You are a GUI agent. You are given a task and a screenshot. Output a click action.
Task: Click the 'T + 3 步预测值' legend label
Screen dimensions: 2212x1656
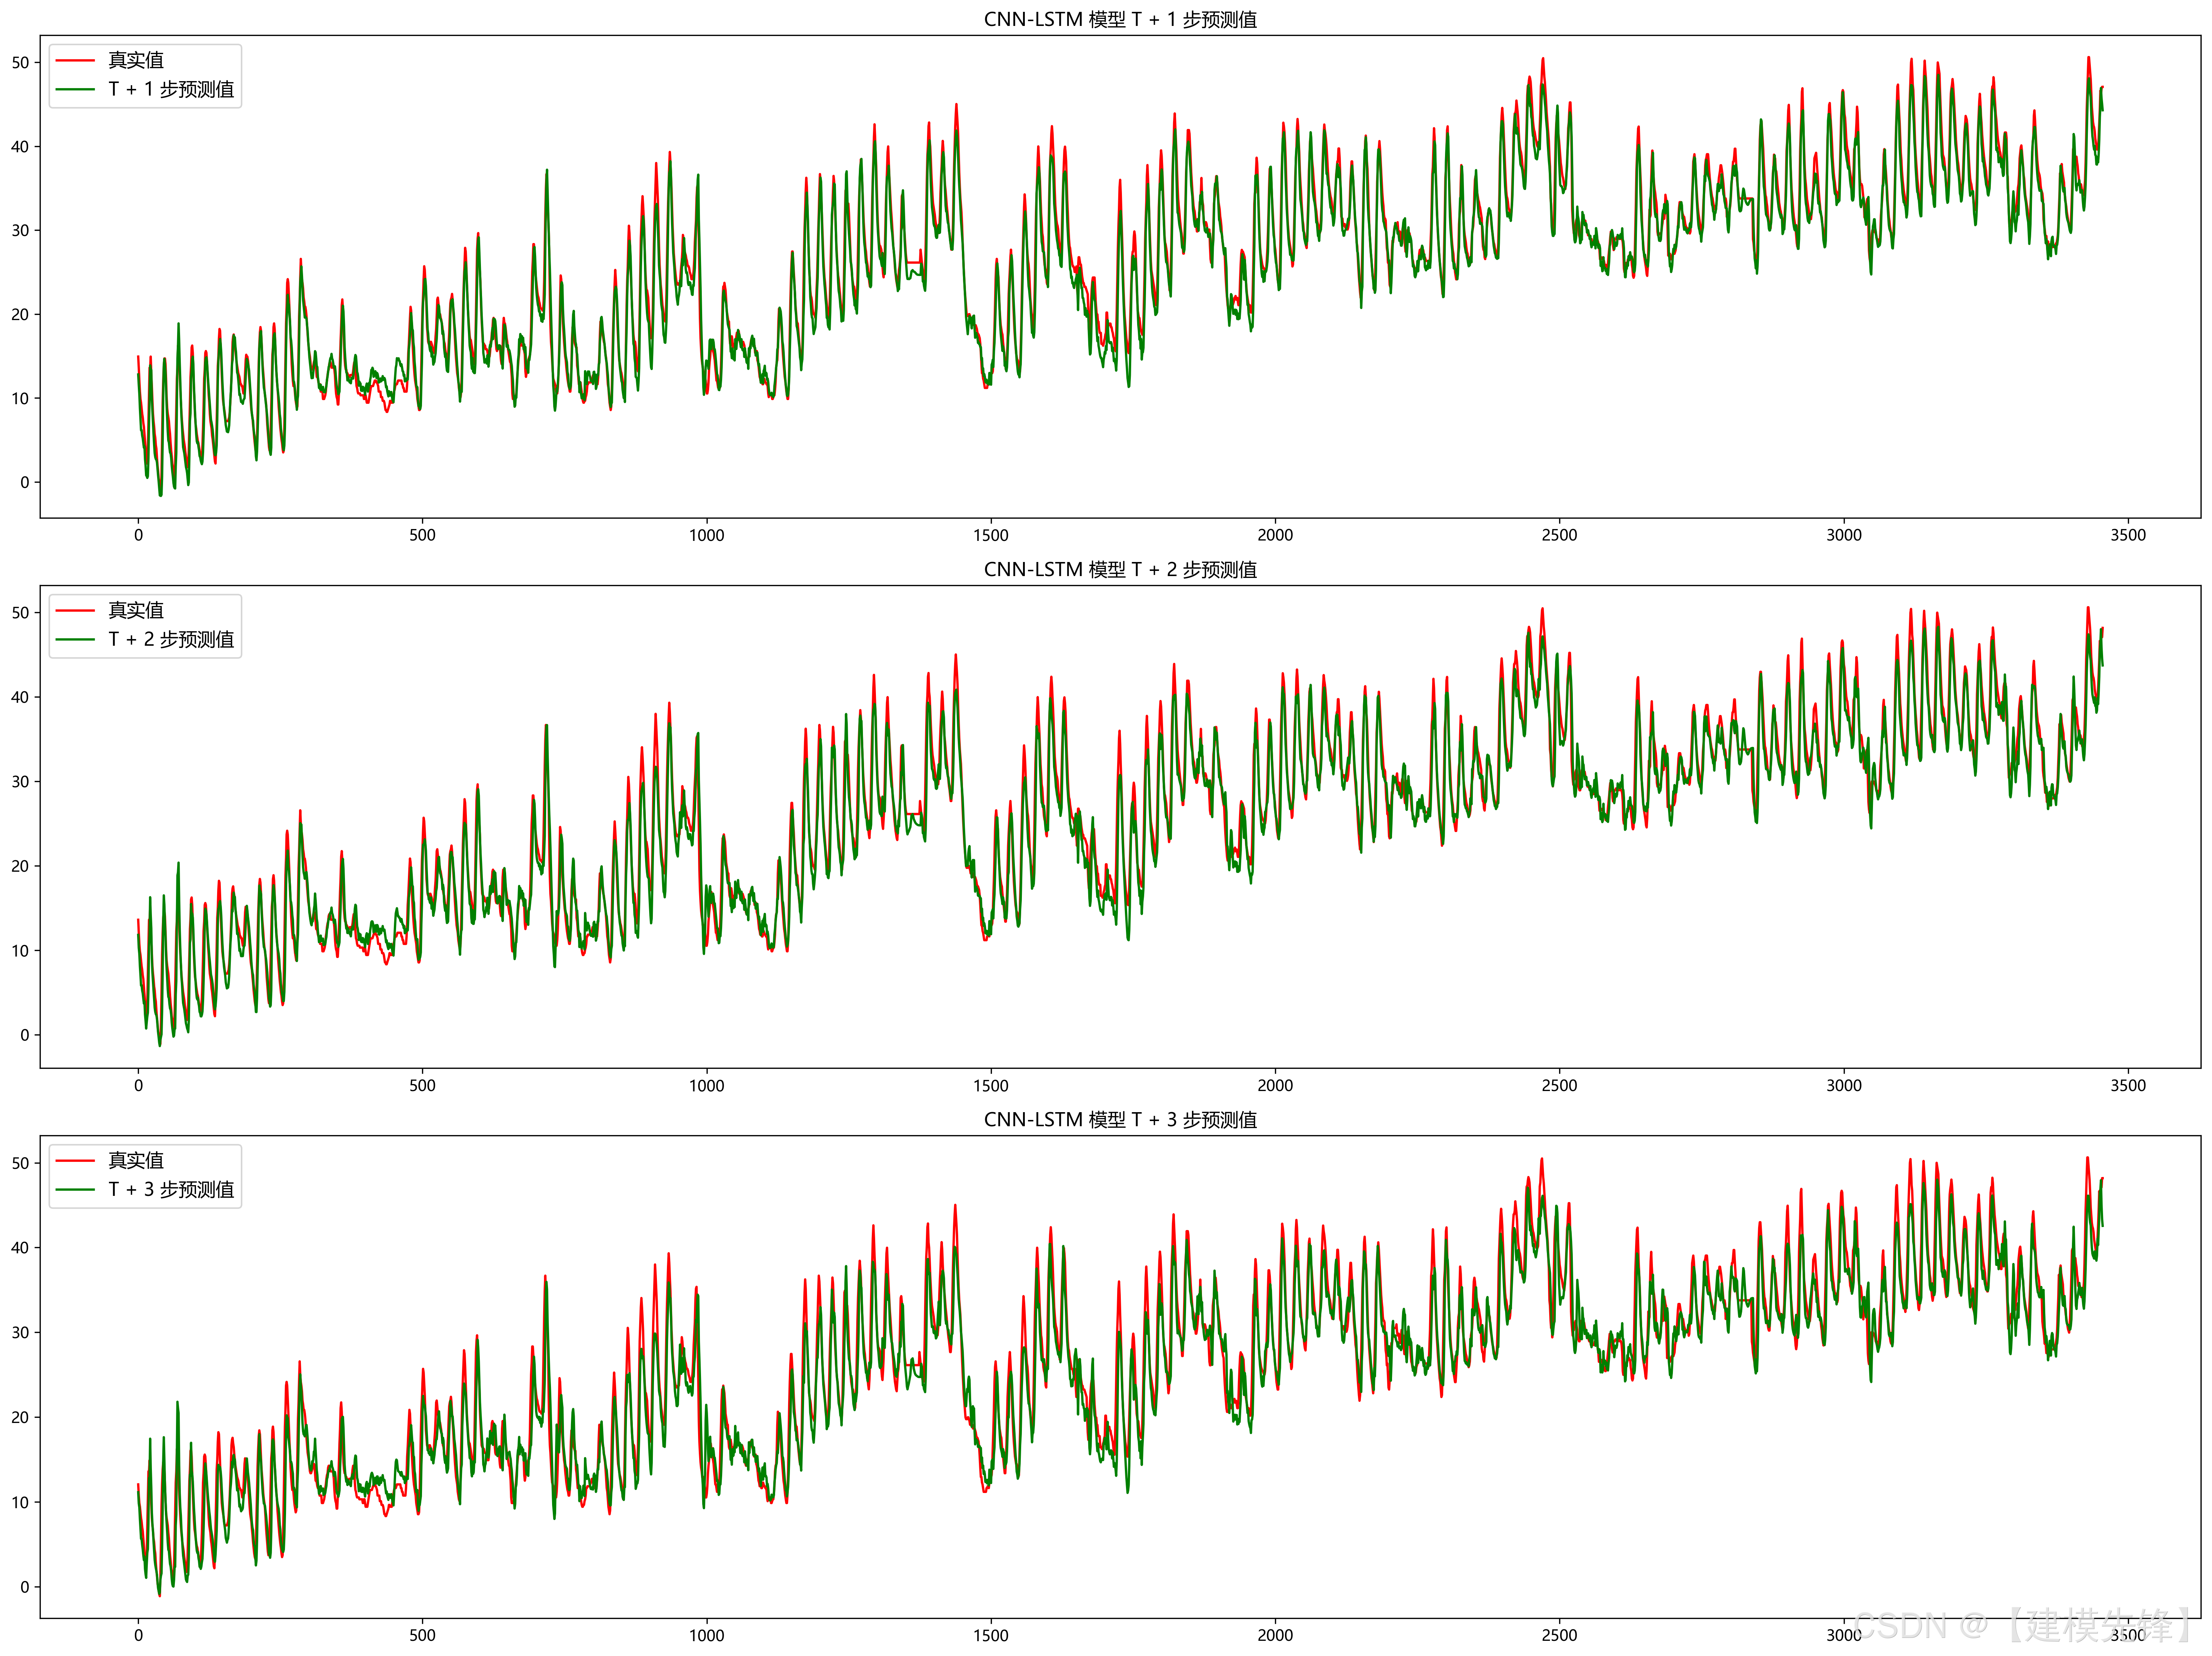pos(171,1190)
